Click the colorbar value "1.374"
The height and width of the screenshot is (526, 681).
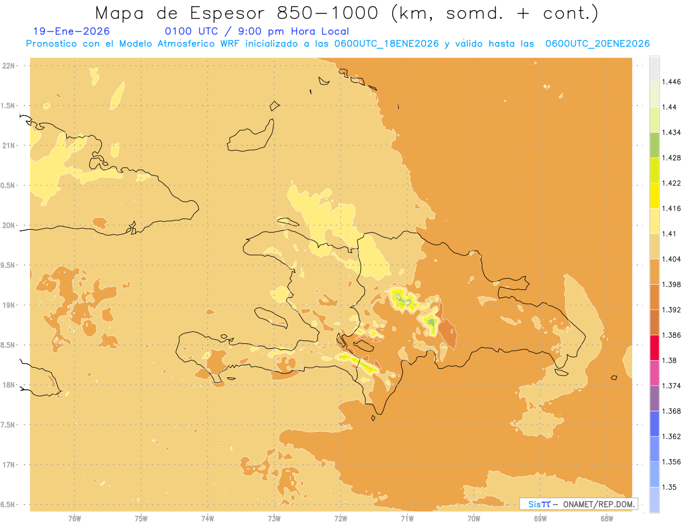pos(671,386)
